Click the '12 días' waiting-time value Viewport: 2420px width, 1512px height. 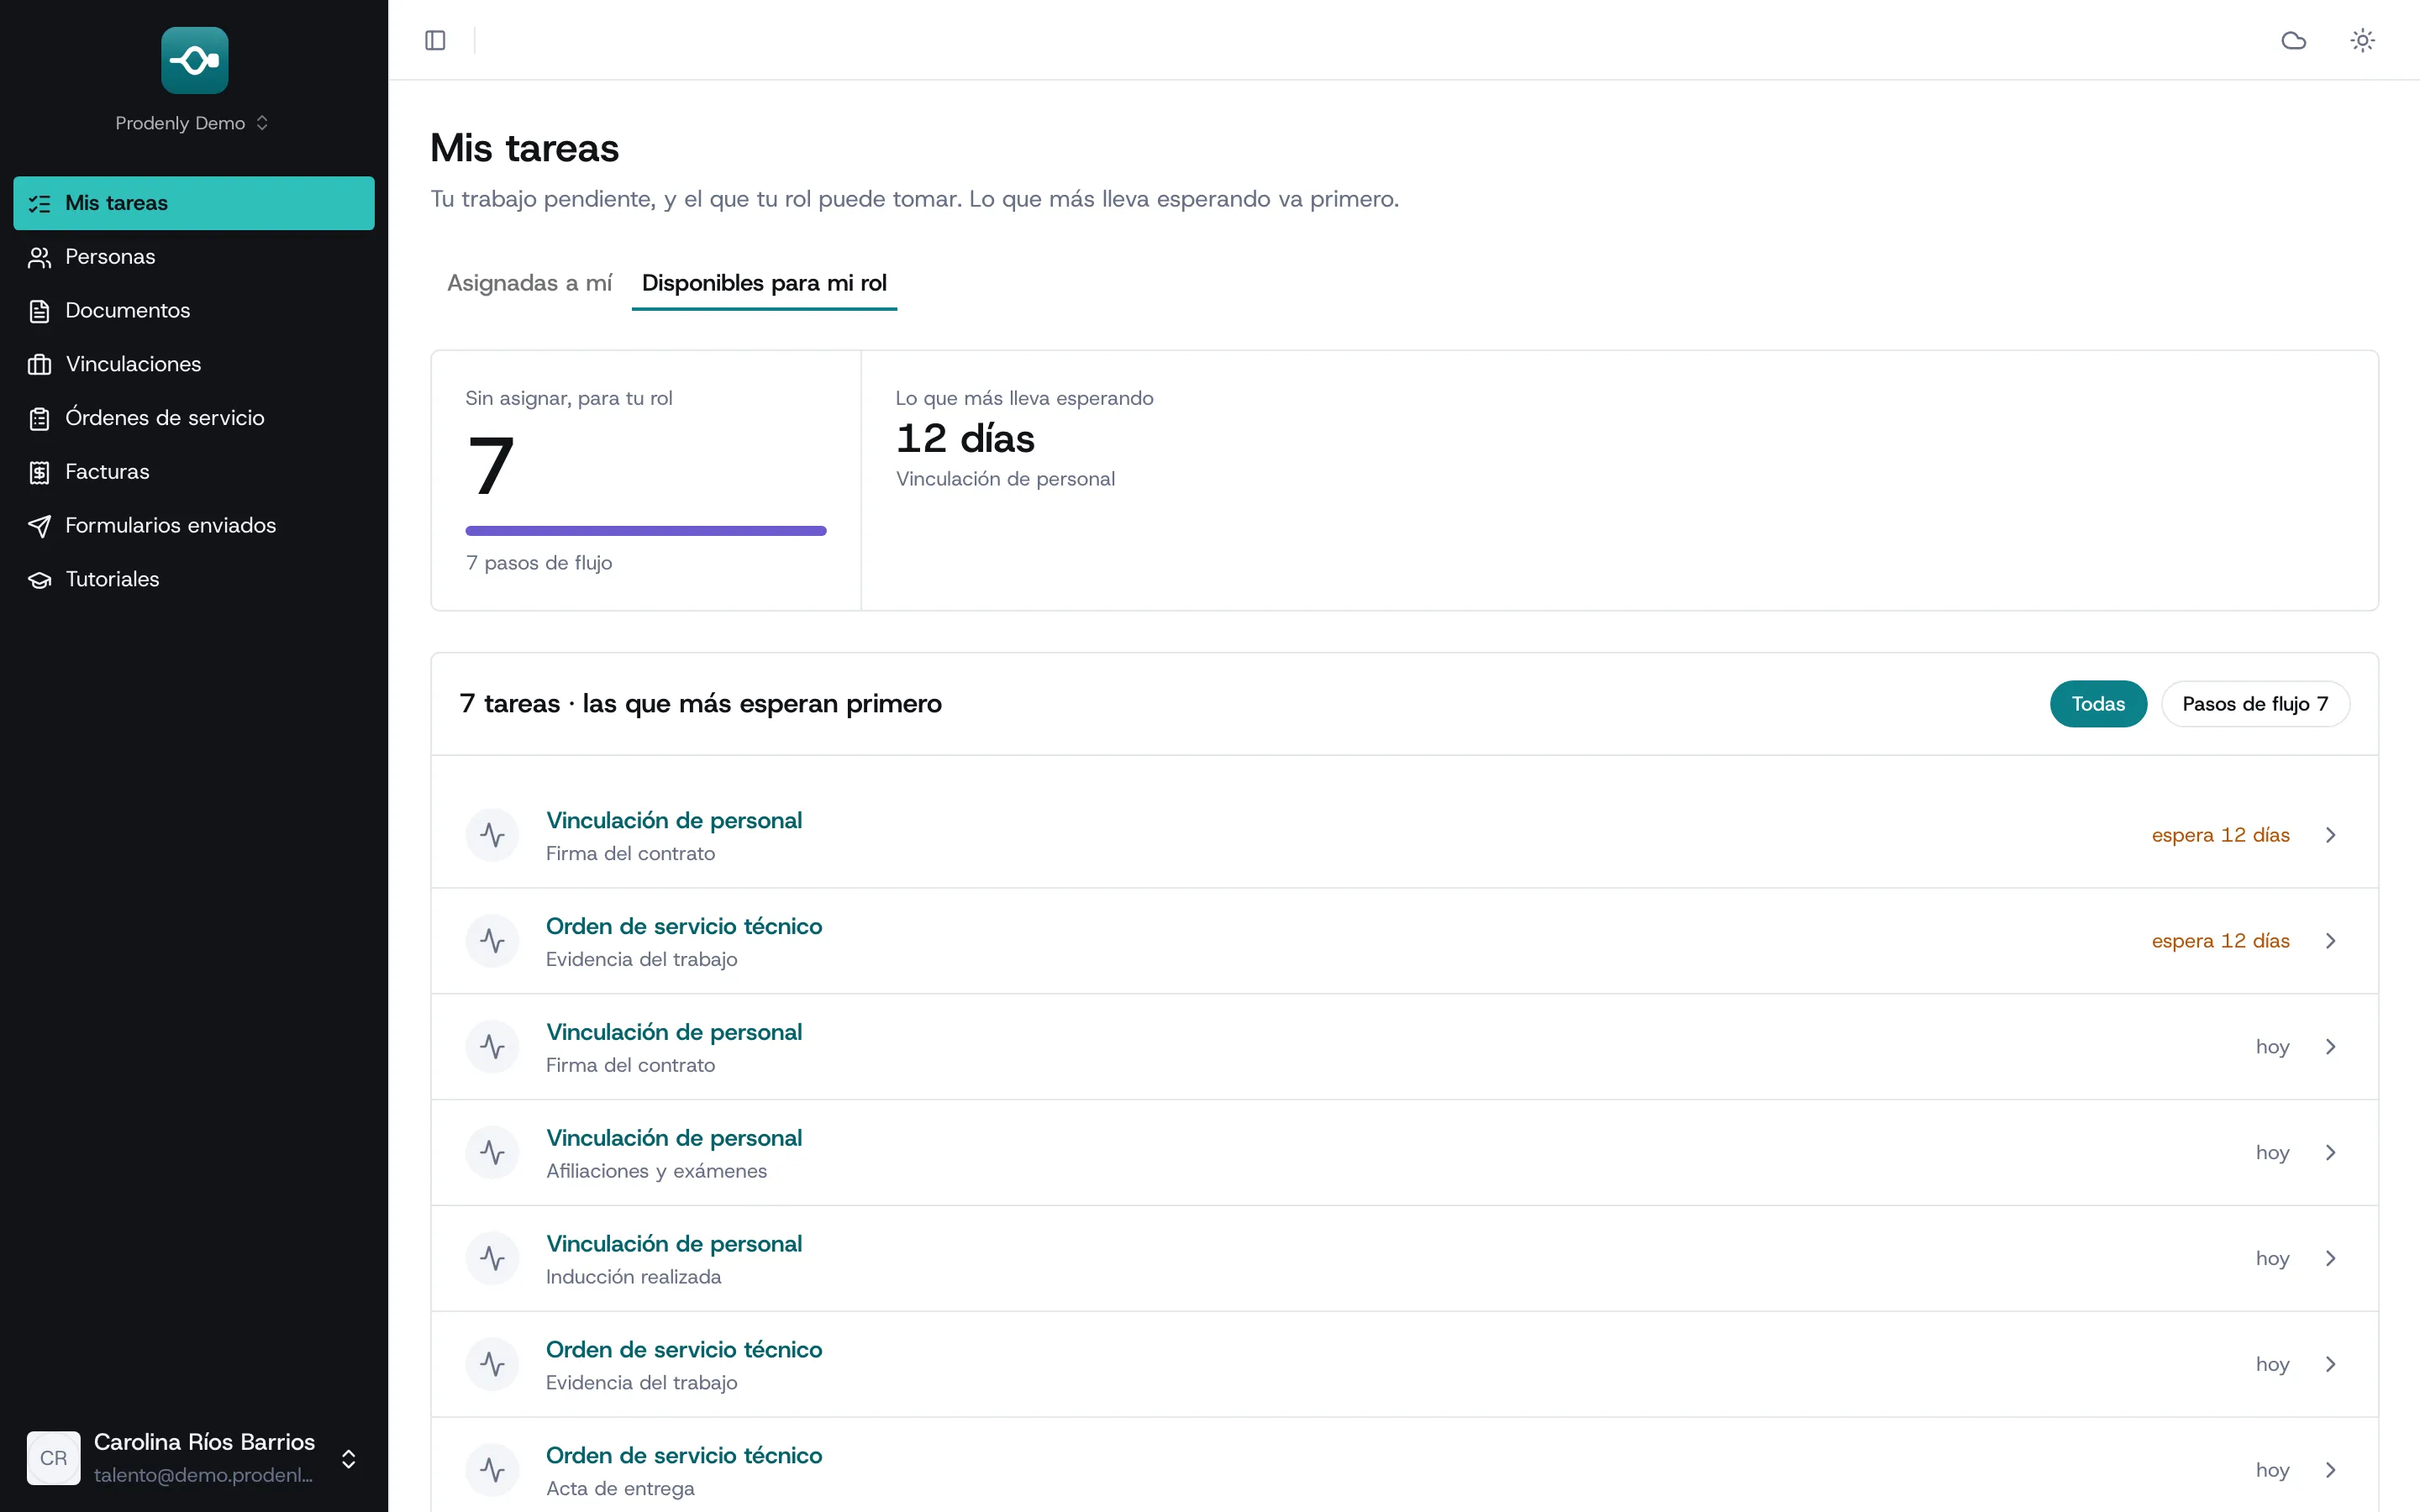point(965,438)
